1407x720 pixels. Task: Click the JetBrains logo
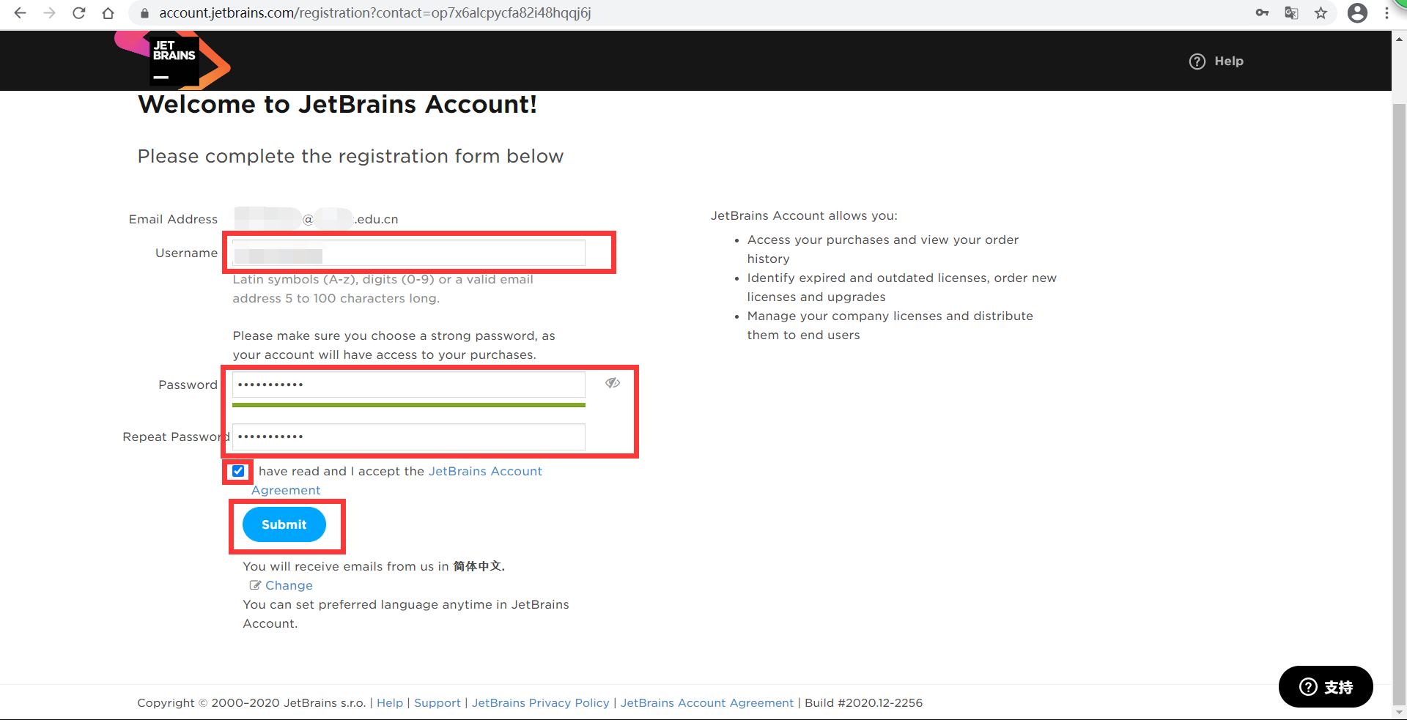pos(173,61)
